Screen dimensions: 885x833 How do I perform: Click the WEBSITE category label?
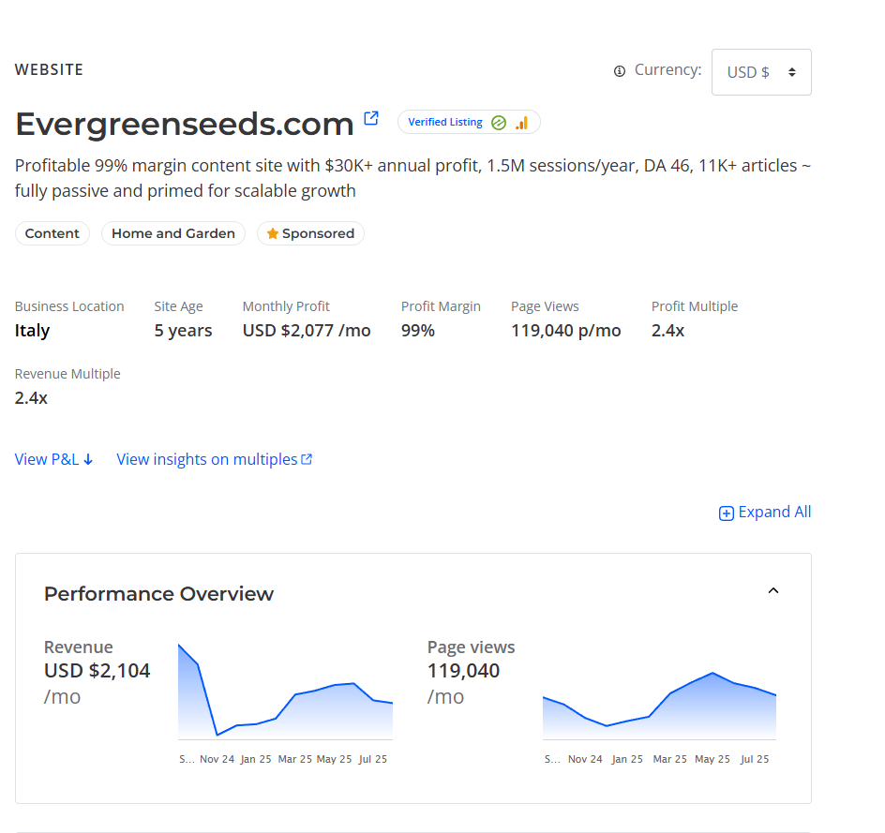pyautogui.click(x=49, y=69)
